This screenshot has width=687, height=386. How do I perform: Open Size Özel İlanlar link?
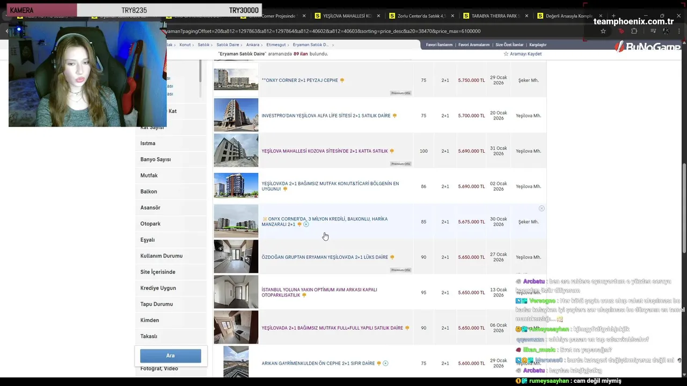(509, 45)
